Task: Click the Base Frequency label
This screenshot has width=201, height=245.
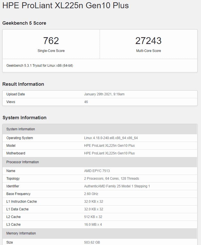Action: 18,194
